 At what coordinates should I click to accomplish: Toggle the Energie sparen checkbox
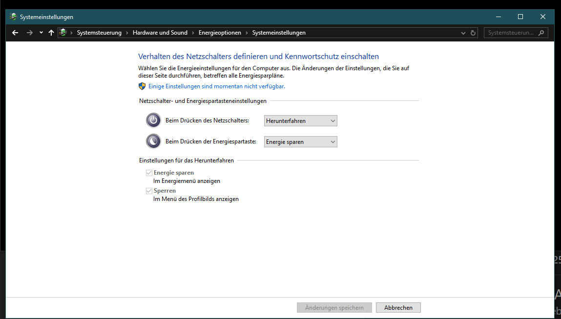(x=149, y=173)
